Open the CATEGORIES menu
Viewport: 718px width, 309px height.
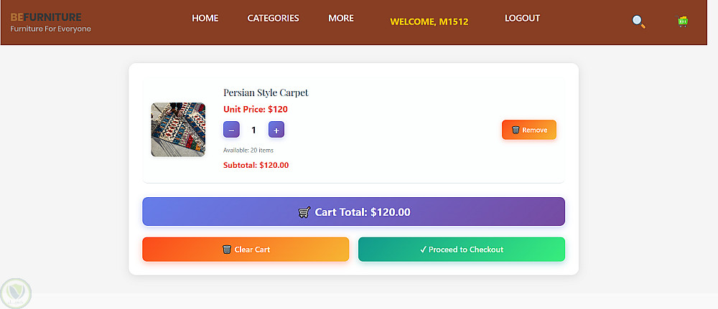273,18
